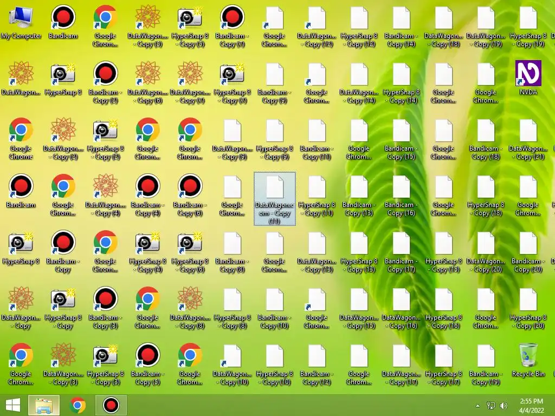The height and width of the screenshot is (416, 555).
Task: Select HyperSnap 8 - Copy (5) icon
Action: 190,26
